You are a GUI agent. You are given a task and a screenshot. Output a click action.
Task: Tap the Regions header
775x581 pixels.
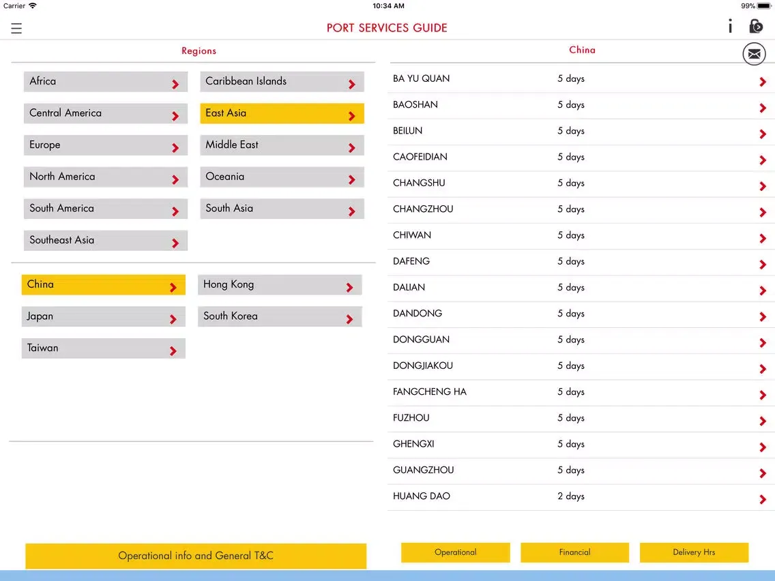pyautogui.click(x=199, y=51)
